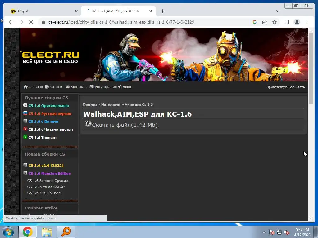Click the Материалы breadcrumb link

coord(111,104)
